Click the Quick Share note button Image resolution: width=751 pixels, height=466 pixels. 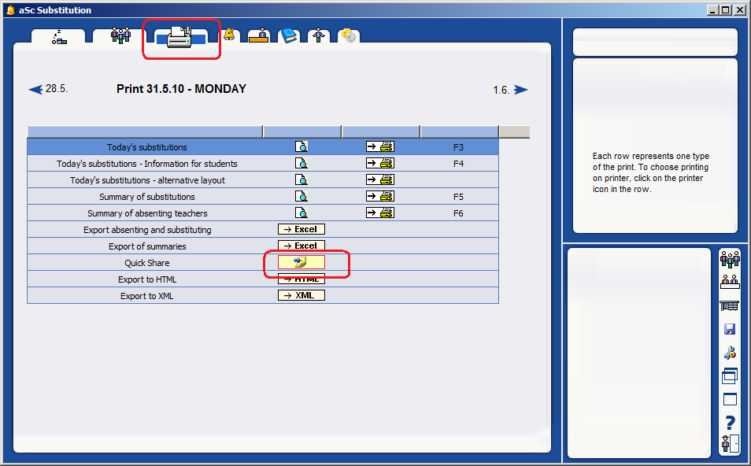point(302,262)
